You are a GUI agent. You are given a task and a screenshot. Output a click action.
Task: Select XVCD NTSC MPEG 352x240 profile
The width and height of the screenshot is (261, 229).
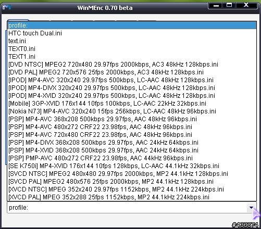pos(132,189)
